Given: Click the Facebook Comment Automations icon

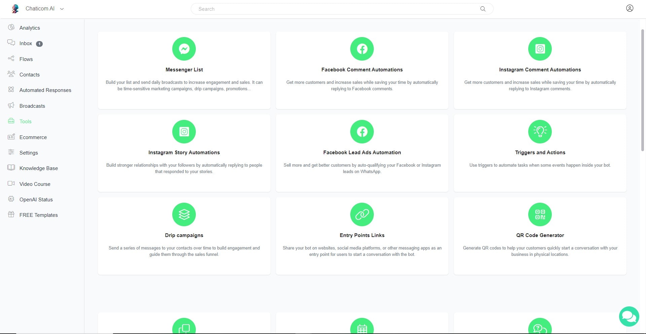Looking at the screenshot, I should point(362,49).
